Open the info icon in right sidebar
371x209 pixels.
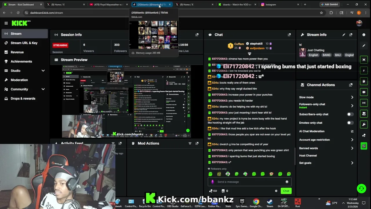(x=364, y=35)
